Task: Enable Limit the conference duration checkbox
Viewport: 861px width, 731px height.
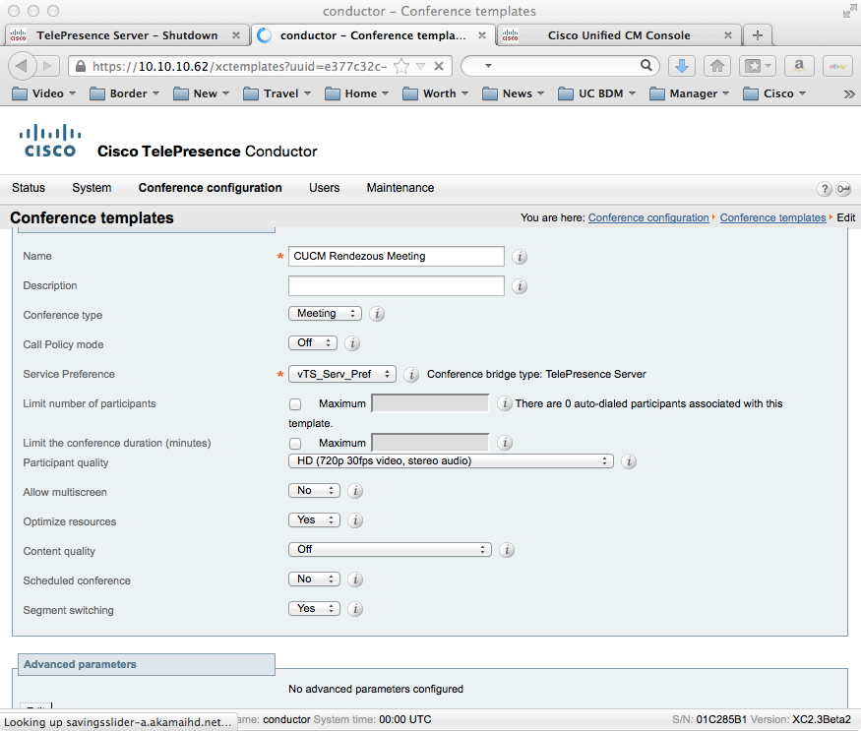Action: click(295, 443)
